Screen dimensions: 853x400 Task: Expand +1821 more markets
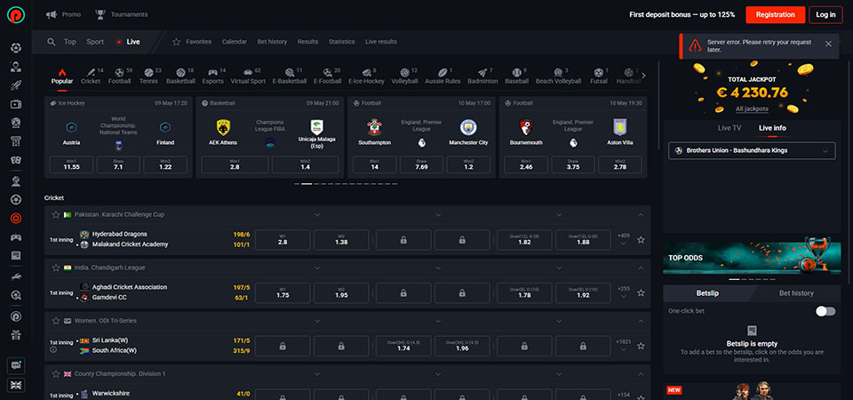(x=624, y=346)
